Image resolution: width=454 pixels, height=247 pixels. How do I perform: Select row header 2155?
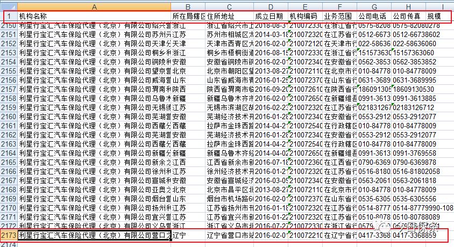(9, 71)
